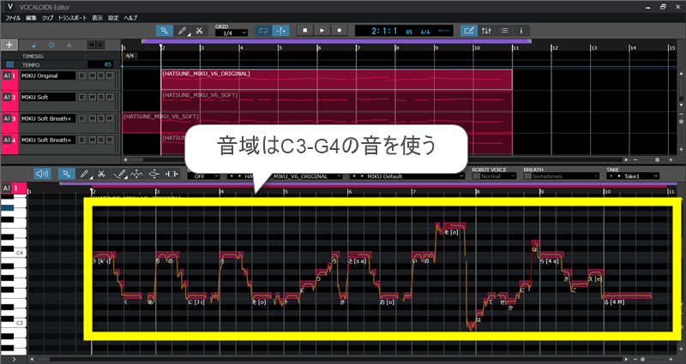Mute the MIKU Soft track
This screenshot has height=364, width=686.
[92, 97]
